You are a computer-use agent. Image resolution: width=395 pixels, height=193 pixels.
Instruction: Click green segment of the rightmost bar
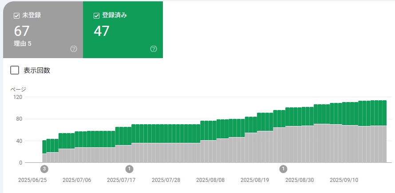pyautogui.click(x=384, y=113)
